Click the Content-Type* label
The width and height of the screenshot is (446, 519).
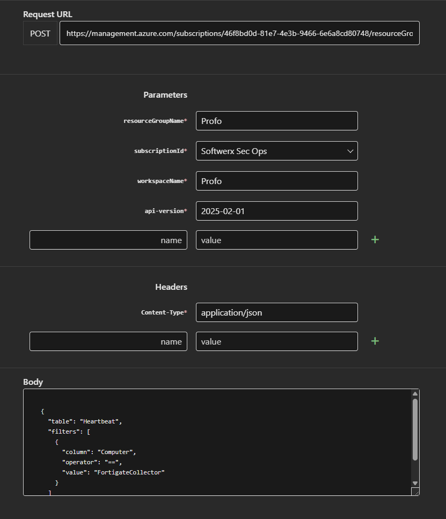164,312
